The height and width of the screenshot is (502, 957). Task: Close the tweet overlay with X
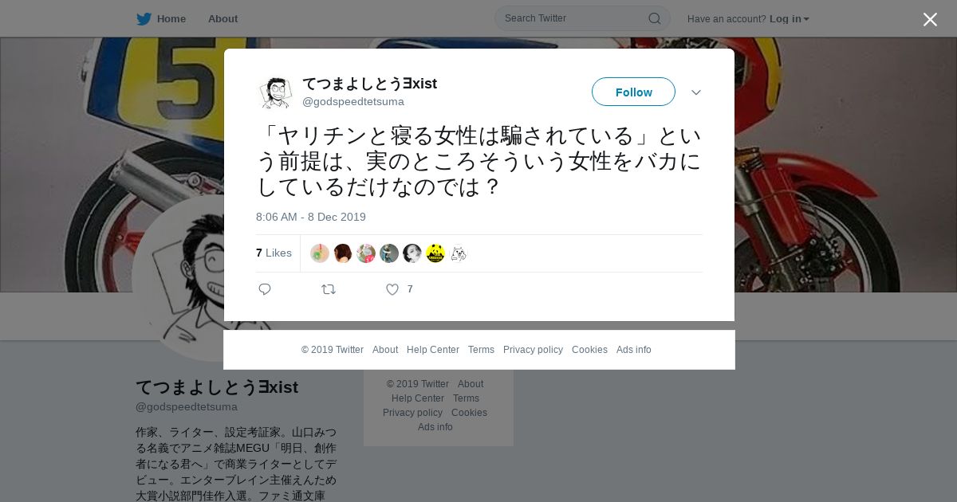click(x=930, y=19)
